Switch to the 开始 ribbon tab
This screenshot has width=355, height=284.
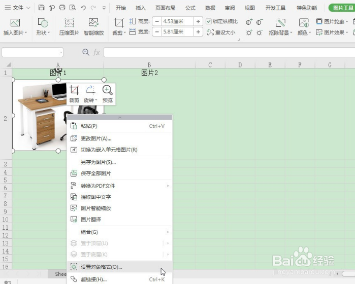tap(121, 8)
